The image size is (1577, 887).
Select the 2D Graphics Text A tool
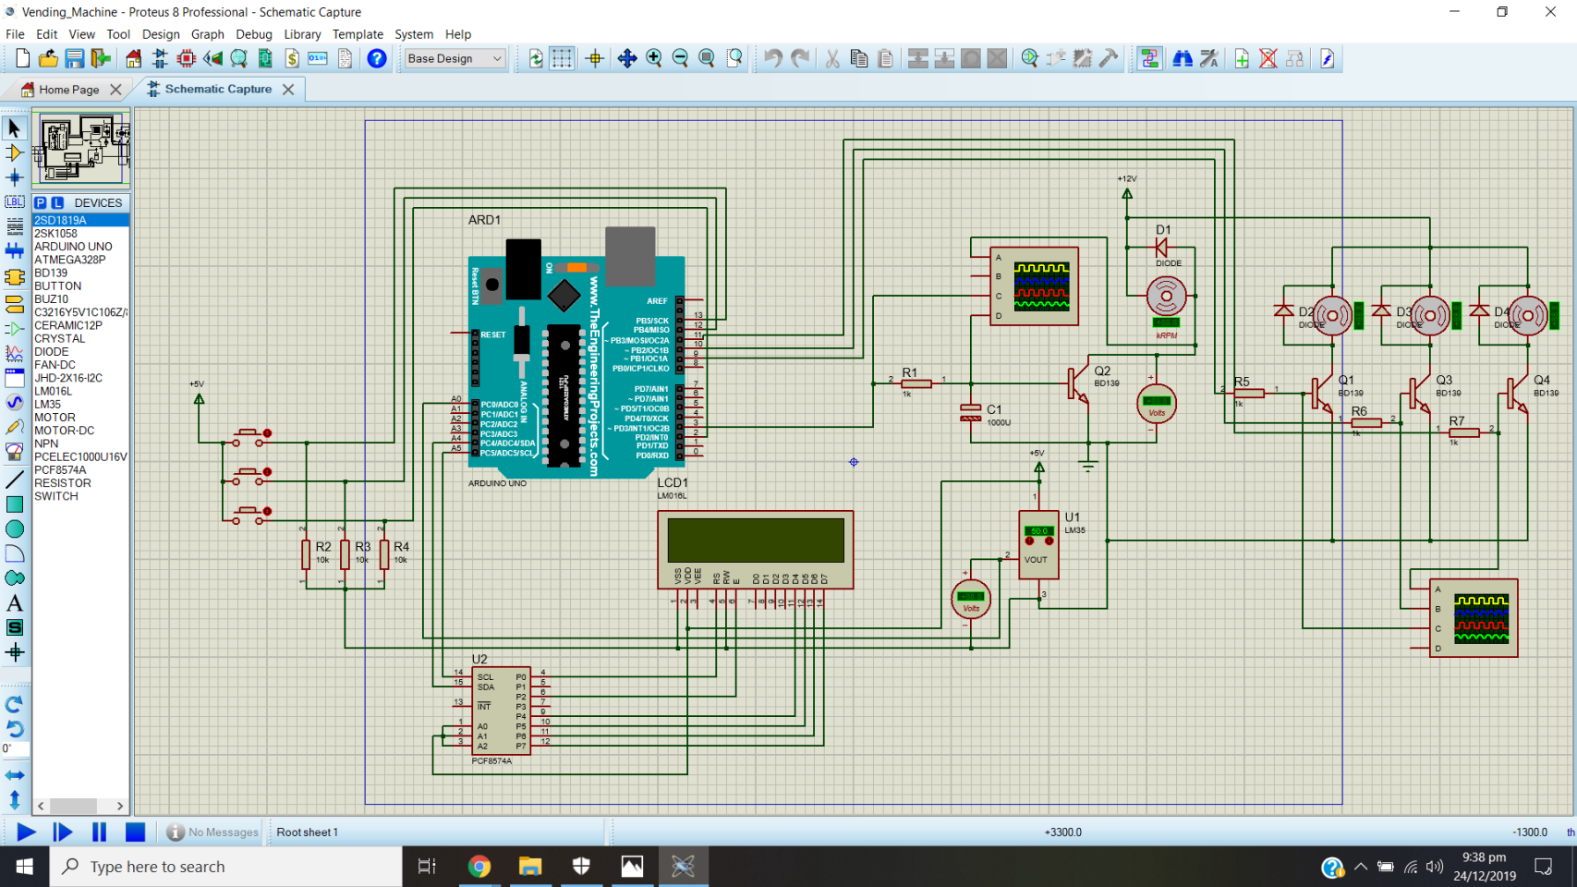pos(15,603)
